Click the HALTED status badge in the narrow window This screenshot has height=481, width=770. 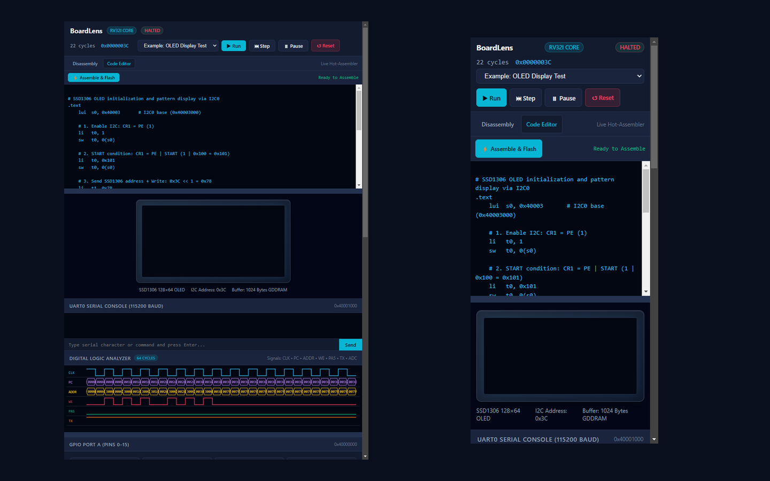(630, 48)
